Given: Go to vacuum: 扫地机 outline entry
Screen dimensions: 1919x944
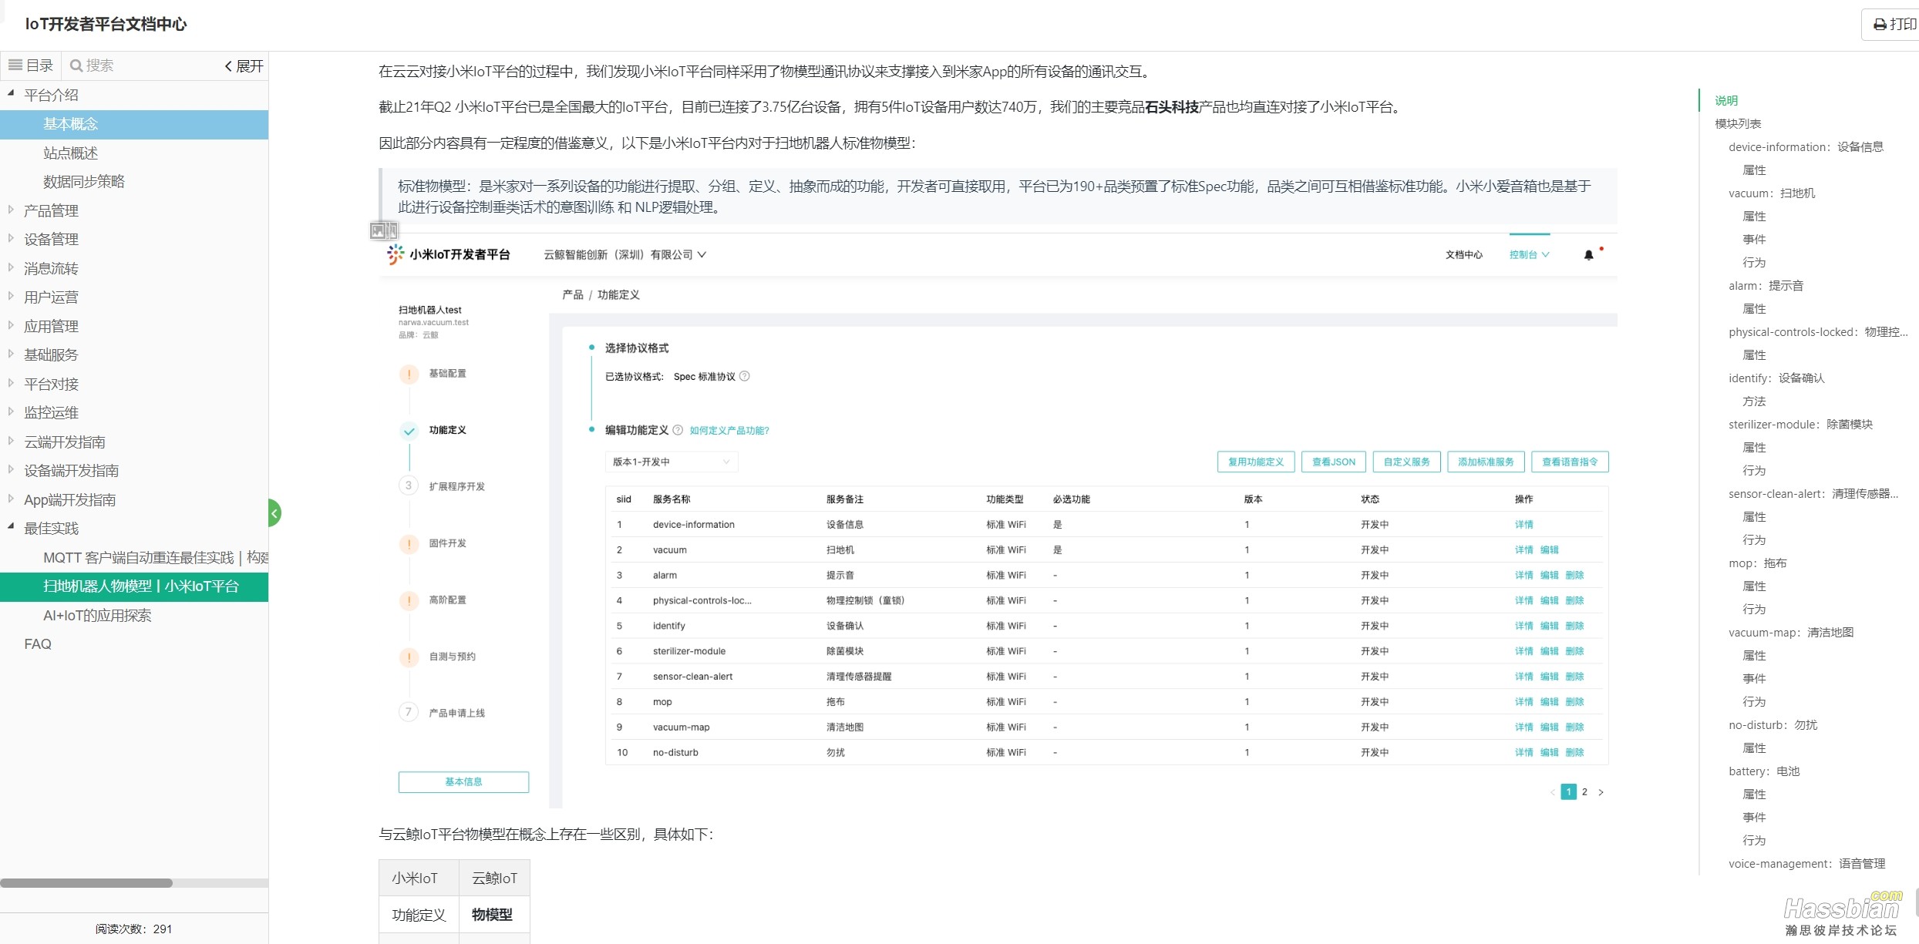Looking at the screenshot, I should tap(1772, 193).
